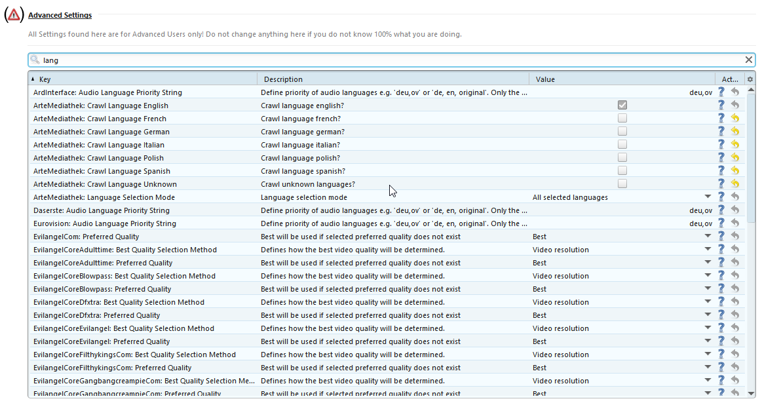Viewport: 760px width, 405px height.
Task: Enable Crawl unknown languages checkbox
Action: 622,183
